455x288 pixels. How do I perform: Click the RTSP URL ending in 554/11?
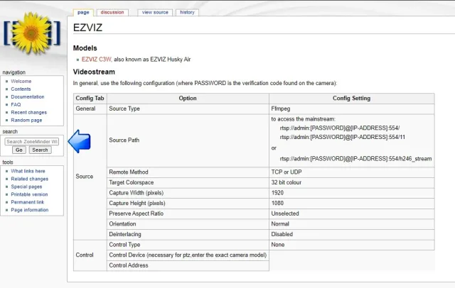click(x=343, y=137)
